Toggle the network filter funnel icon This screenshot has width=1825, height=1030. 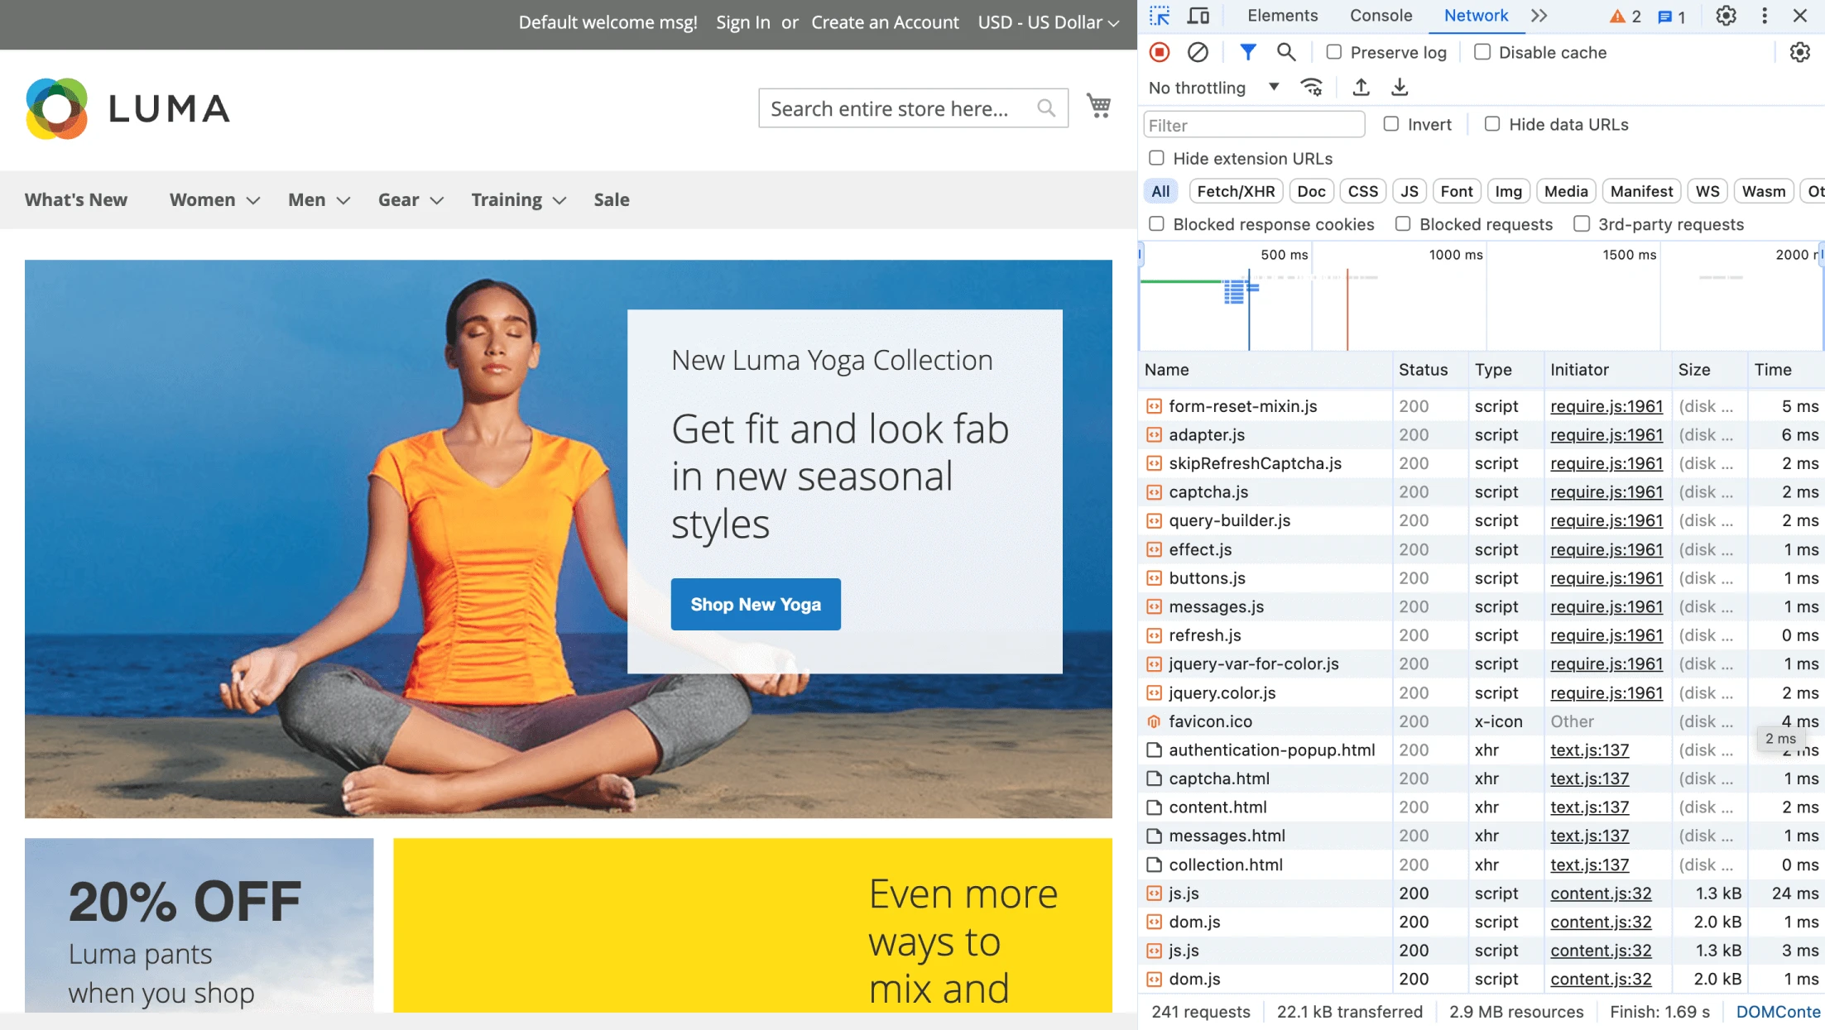tap(1248, 52)
